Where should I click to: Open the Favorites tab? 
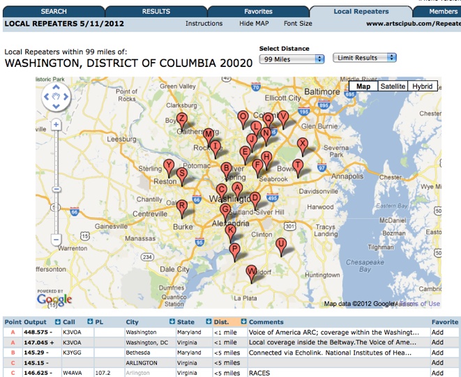(258, 11)
